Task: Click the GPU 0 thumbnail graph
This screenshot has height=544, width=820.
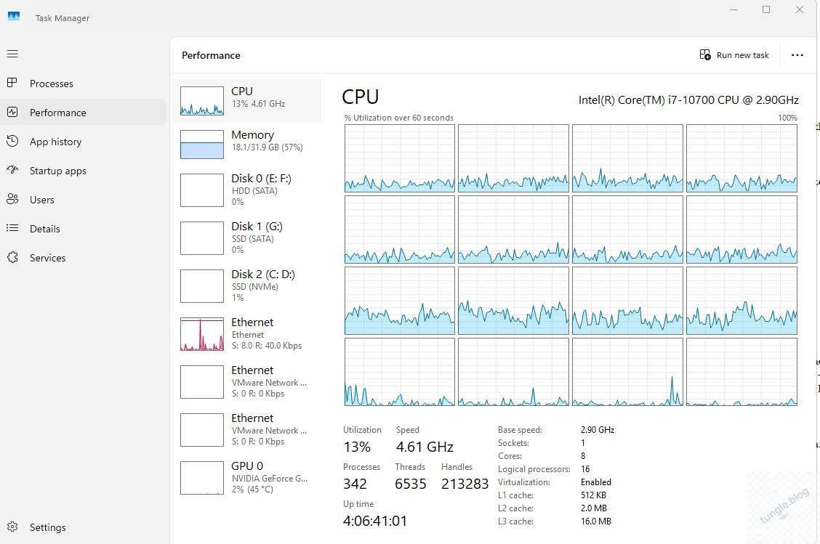Action: click(202, 478)
